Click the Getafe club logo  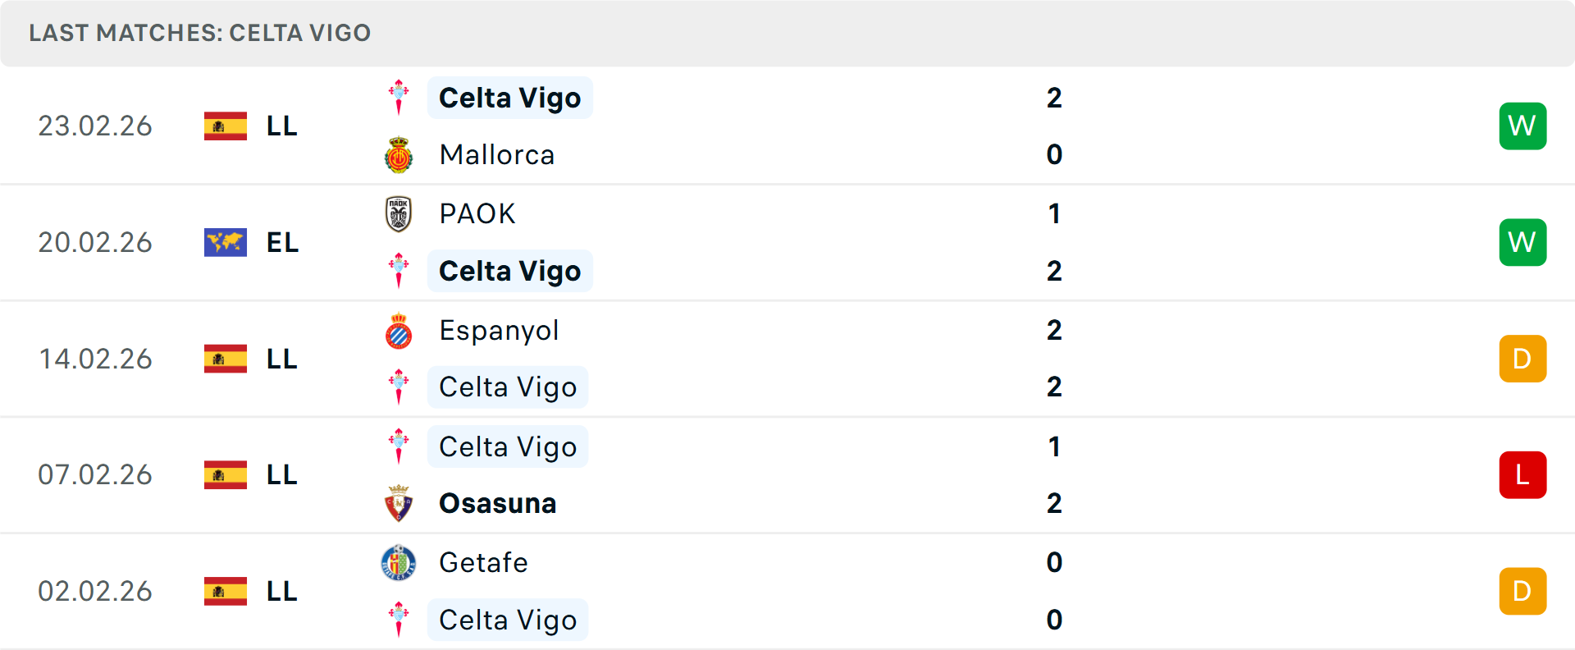[399, 563]
